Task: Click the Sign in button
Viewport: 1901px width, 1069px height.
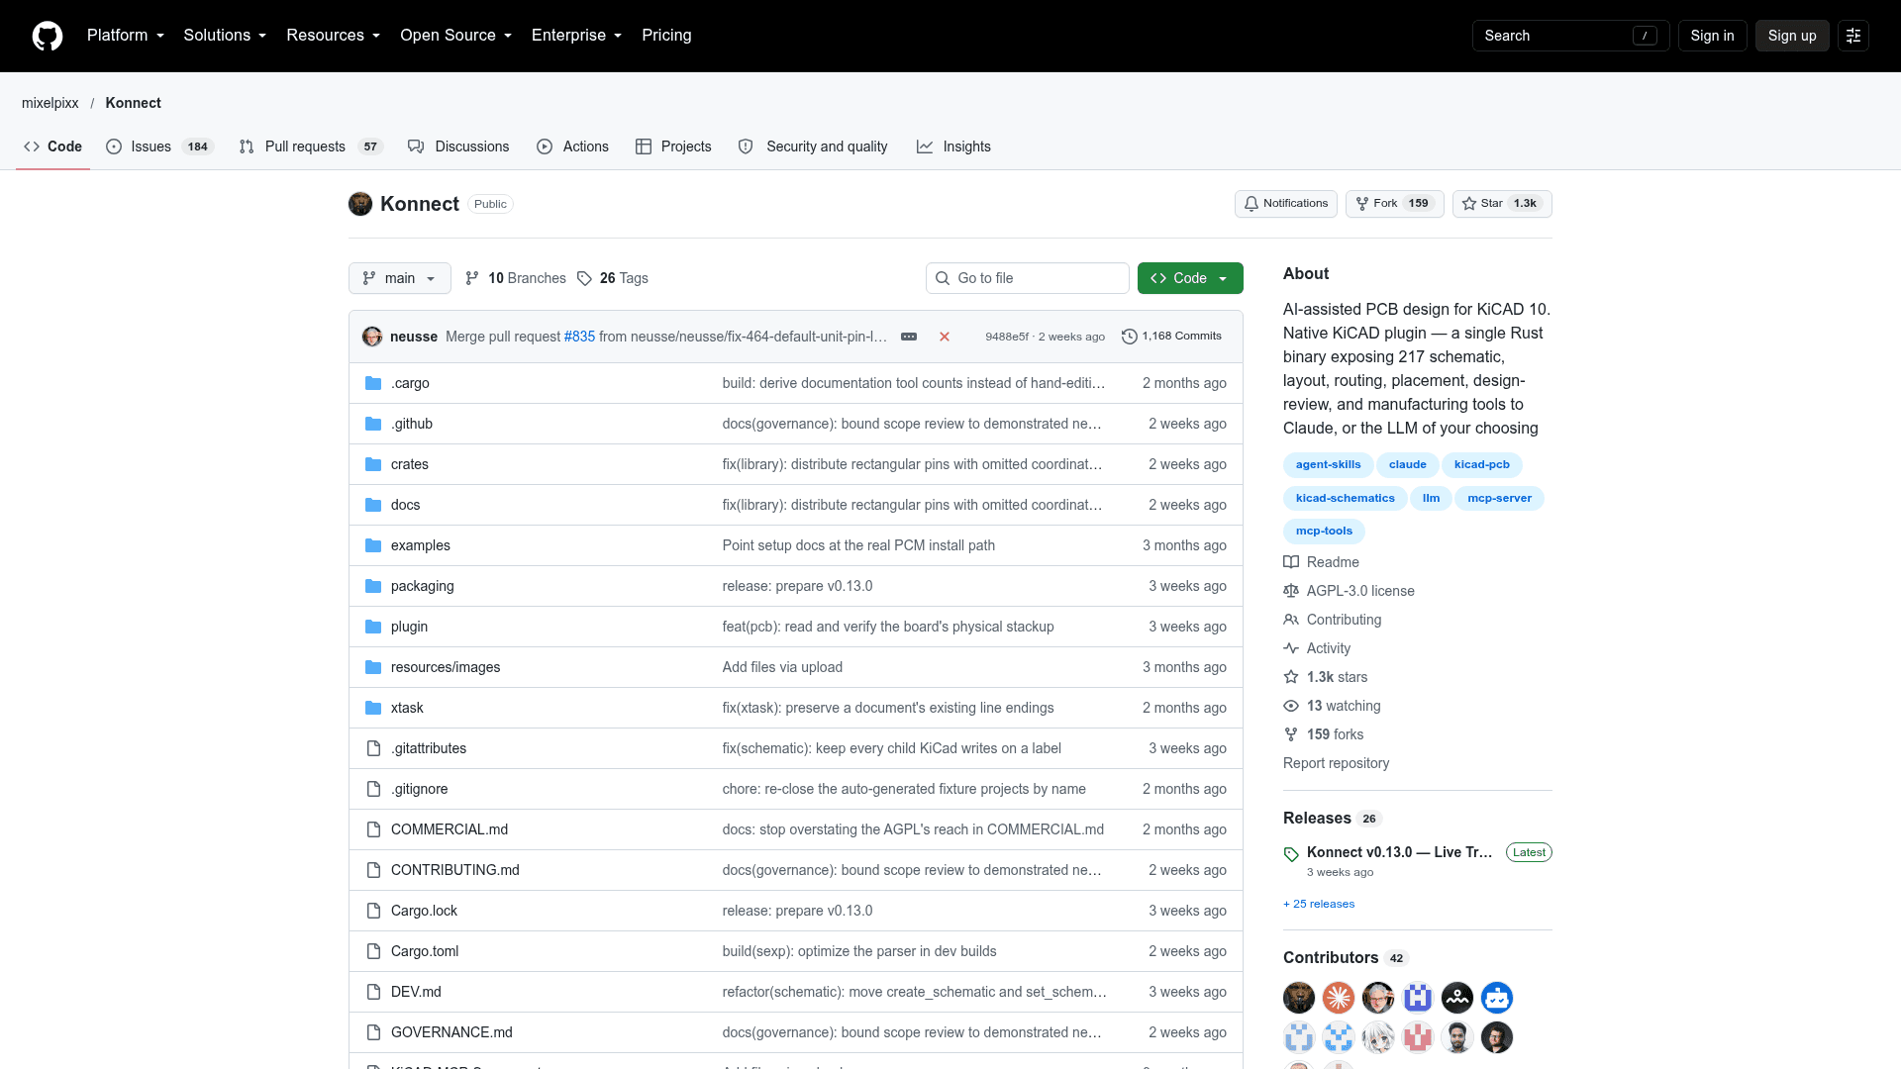Action: pyautogui.click(x=1712, y=36)
